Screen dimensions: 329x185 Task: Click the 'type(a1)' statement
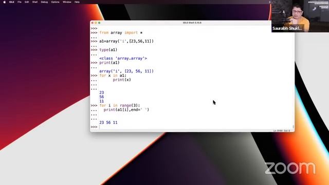(108, 50)
